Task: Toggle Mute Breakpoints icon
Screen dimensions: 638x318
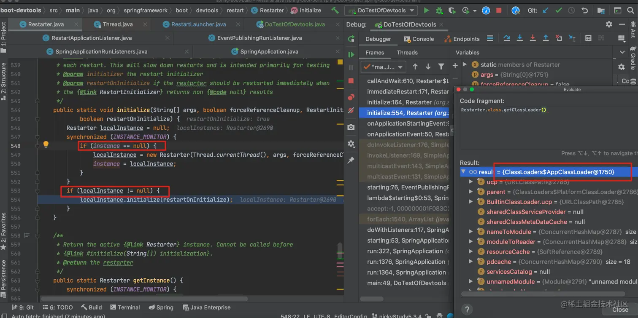Action: coord(351,110)
